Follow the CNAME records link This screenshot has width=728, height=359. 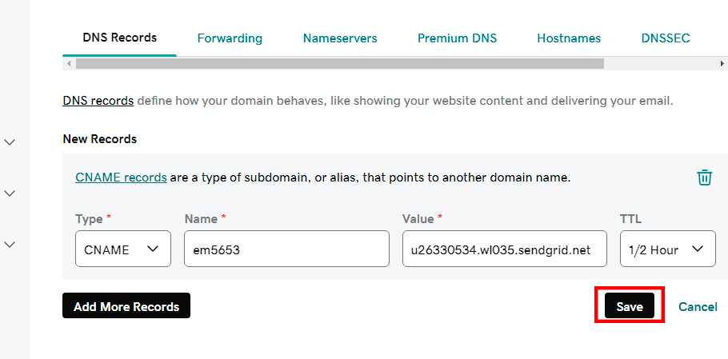121,178
